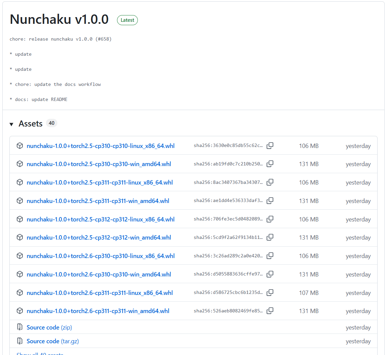388x355 pixels.
Task: Copy sha256 hash for torch2.5-cp310 win_amd64 wheel
Action: click(x=270, y=164)
